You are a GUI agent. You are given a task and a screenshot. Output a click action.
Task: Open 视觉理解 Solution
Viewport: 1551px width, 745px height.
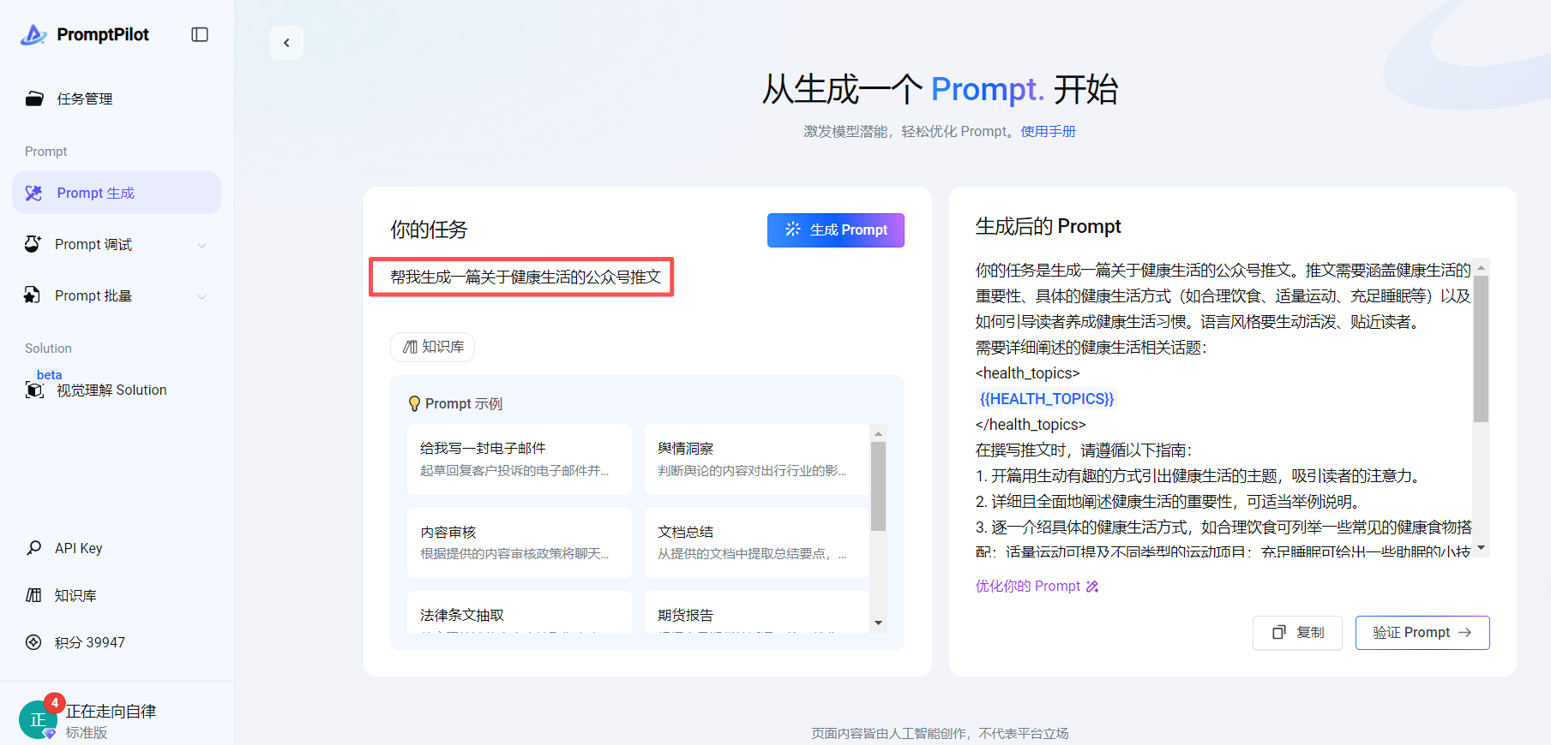click(111, 390)
